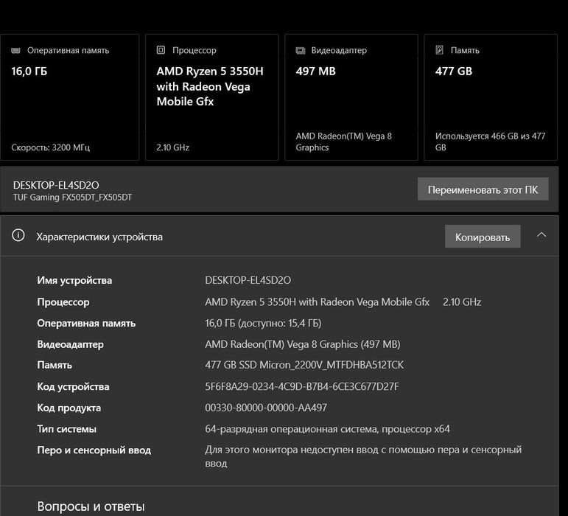Click the 5F6F8A29-0234-4C9D device ID value
The image size is (568, 516).
pyautogui.click(x=302, y=387)
